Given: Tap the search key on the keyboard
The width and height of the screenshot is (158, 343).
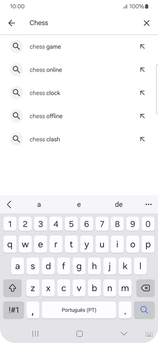Looking at the screenshot, I should [x=144, y=310].
